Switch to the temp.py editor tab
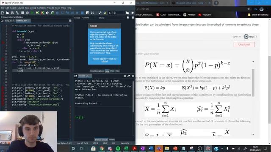The height and width of the screenshot is (152, 271). click(x=8, y=21)
